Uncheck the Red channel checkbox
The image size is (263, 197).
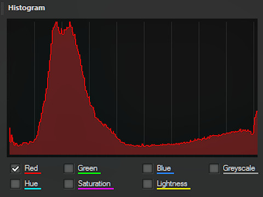pyautogui.click(x=15, y=169)
